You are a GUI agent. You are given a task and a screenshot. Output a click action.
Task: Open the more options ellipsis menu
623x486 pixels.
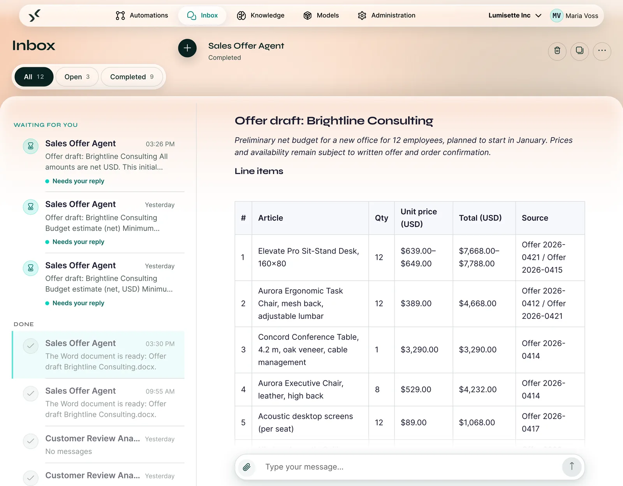602,51
